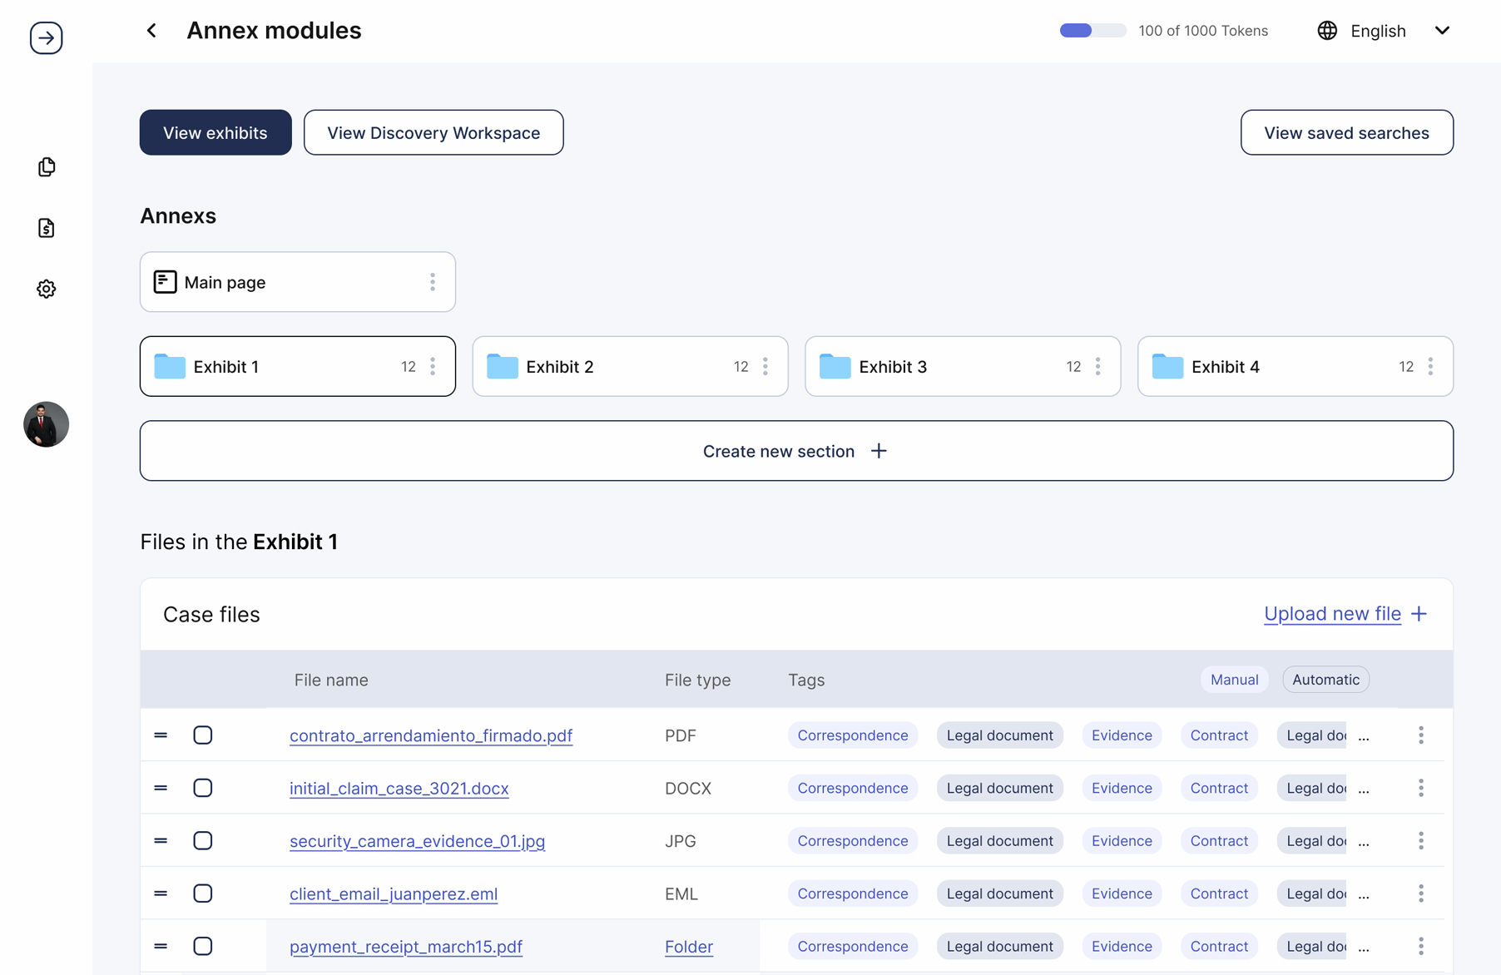
Task: Check the box for contrato_arrendamiento_firmado.pdf
Action: 203,735
